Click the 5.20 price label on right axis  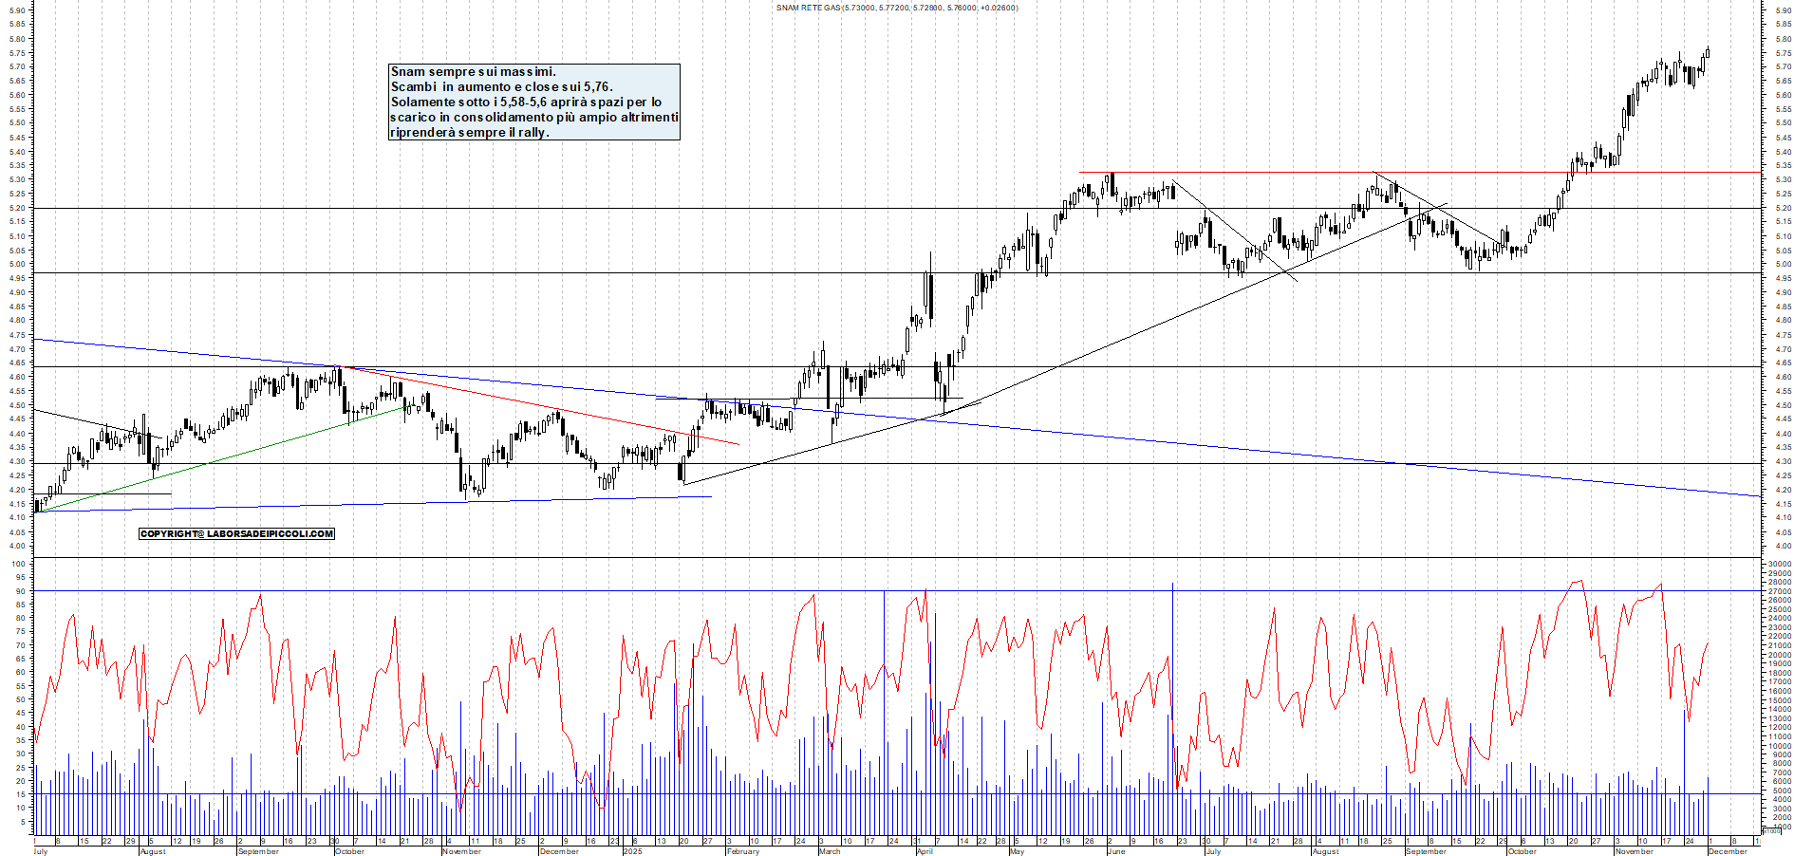[x=1783, y=208]
